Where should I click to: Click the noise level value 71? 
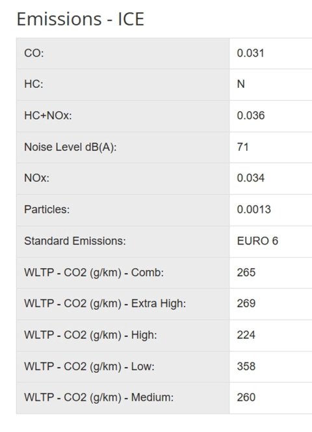coord(242,147)
